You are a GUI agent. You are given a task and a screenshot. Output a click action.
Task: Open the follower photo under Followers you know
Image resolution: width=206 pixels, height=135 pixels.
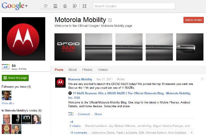pyautogui.click(x=7, y=95)
